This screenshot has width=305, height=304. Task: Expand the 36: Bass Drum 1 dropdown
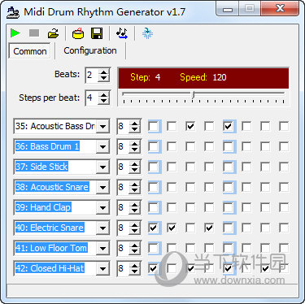pyautogui.click(x=102, y=146)
